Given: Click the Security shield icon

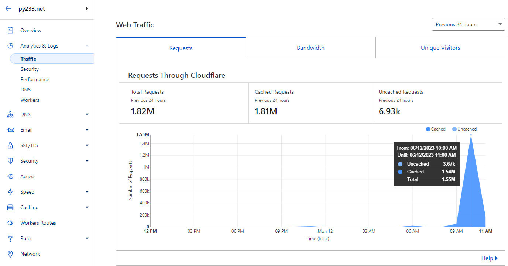Looking at the screenshot, I should pos(10,161).
